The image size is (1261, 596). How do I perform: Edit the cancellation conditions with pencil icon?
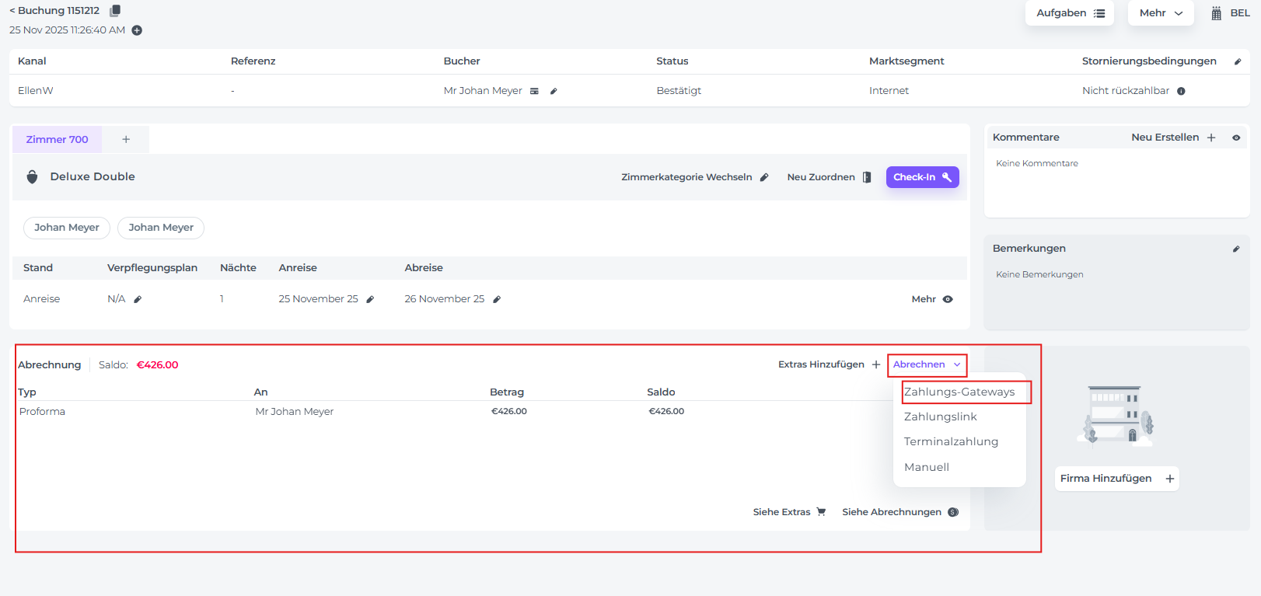tap(1237, 61)
